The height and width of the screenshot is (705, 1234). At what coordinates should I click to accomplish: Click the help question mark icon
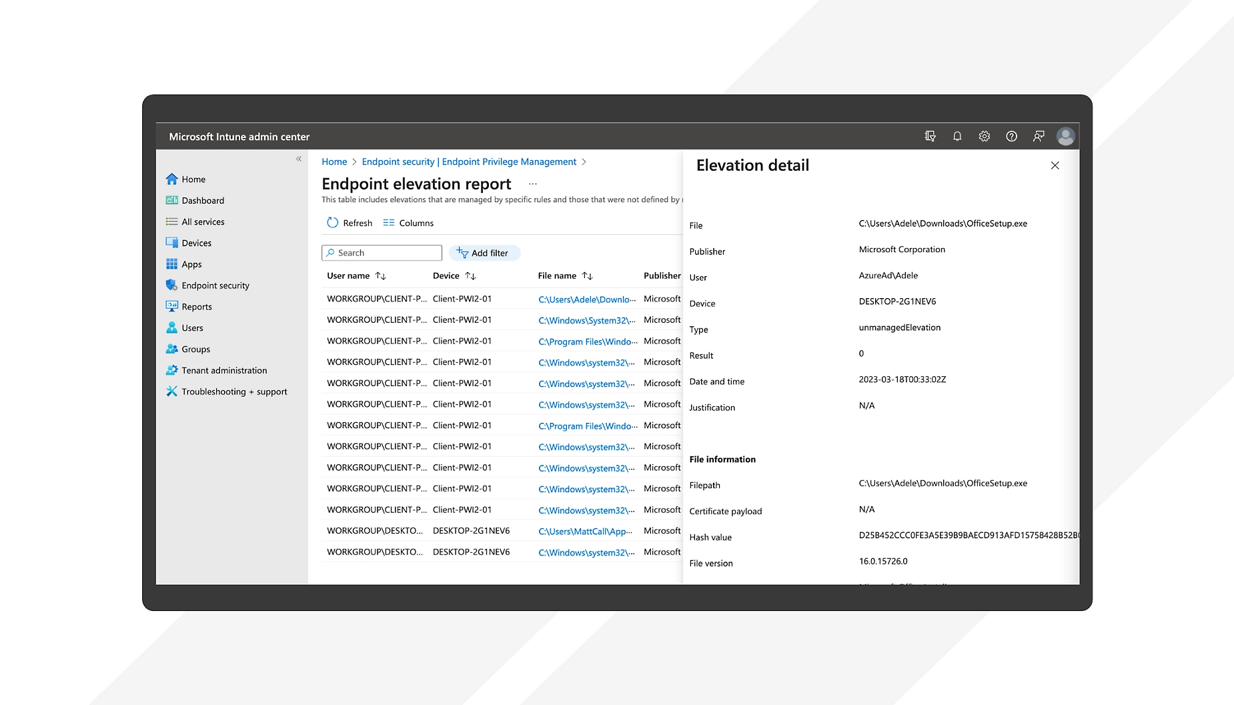[1011, 136]
